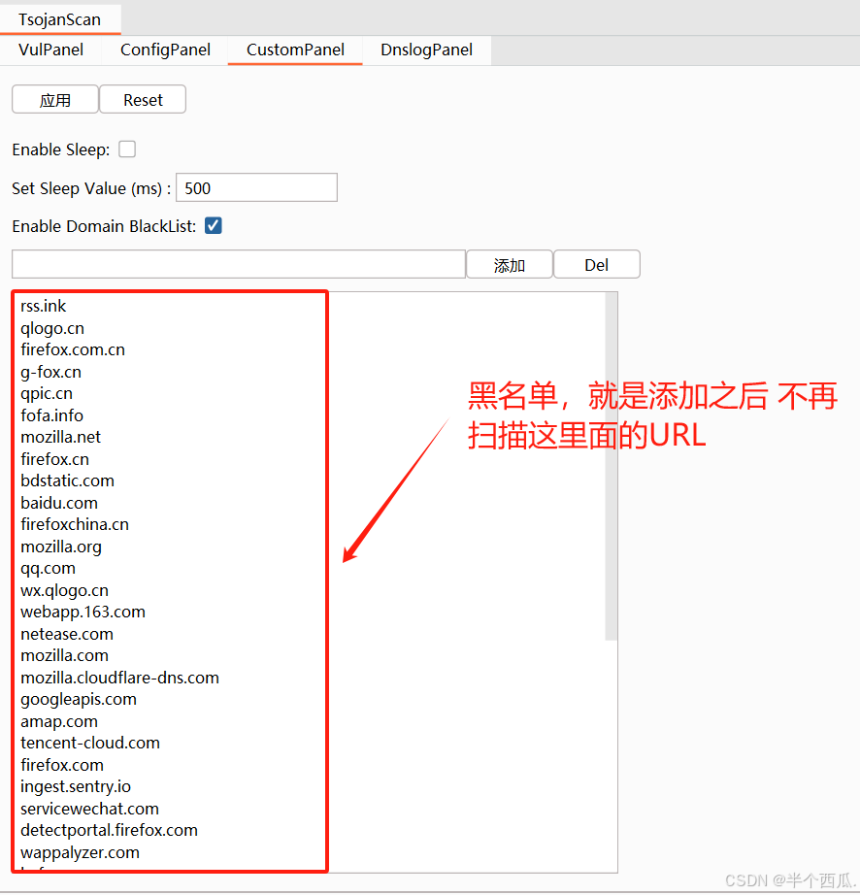Select mozilla.com entry
This screenshot has height=895, width=860.
point(64,655)
